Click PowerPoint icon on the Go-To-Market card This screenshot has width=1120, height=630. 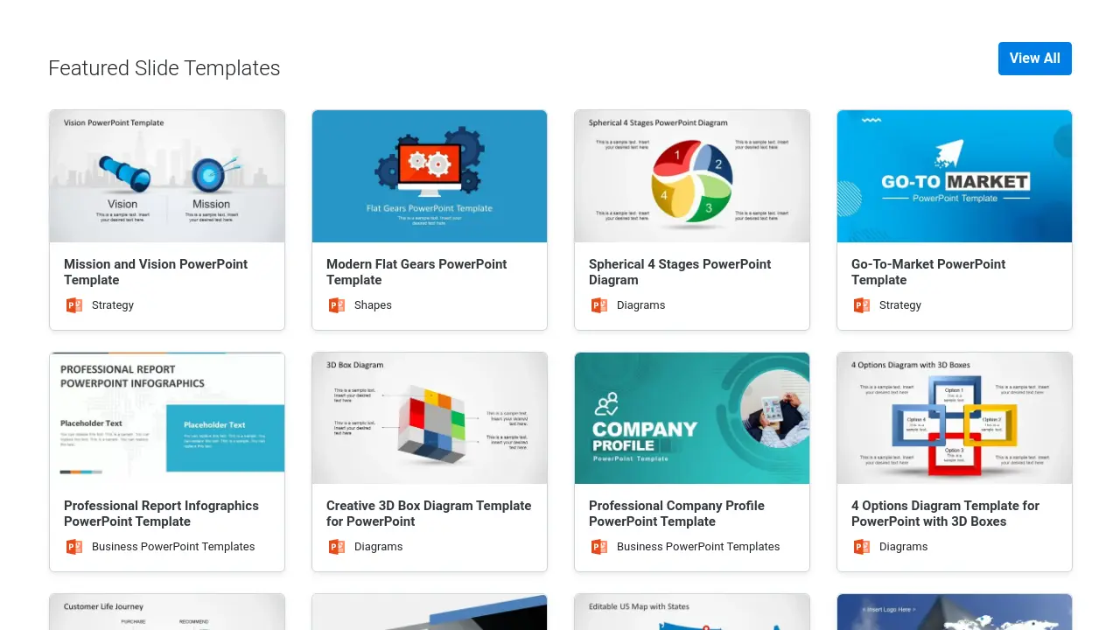862,305
